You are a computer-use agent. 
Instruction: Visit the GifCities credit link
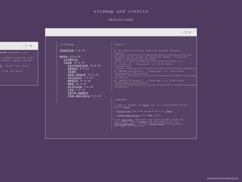(124, 111)
